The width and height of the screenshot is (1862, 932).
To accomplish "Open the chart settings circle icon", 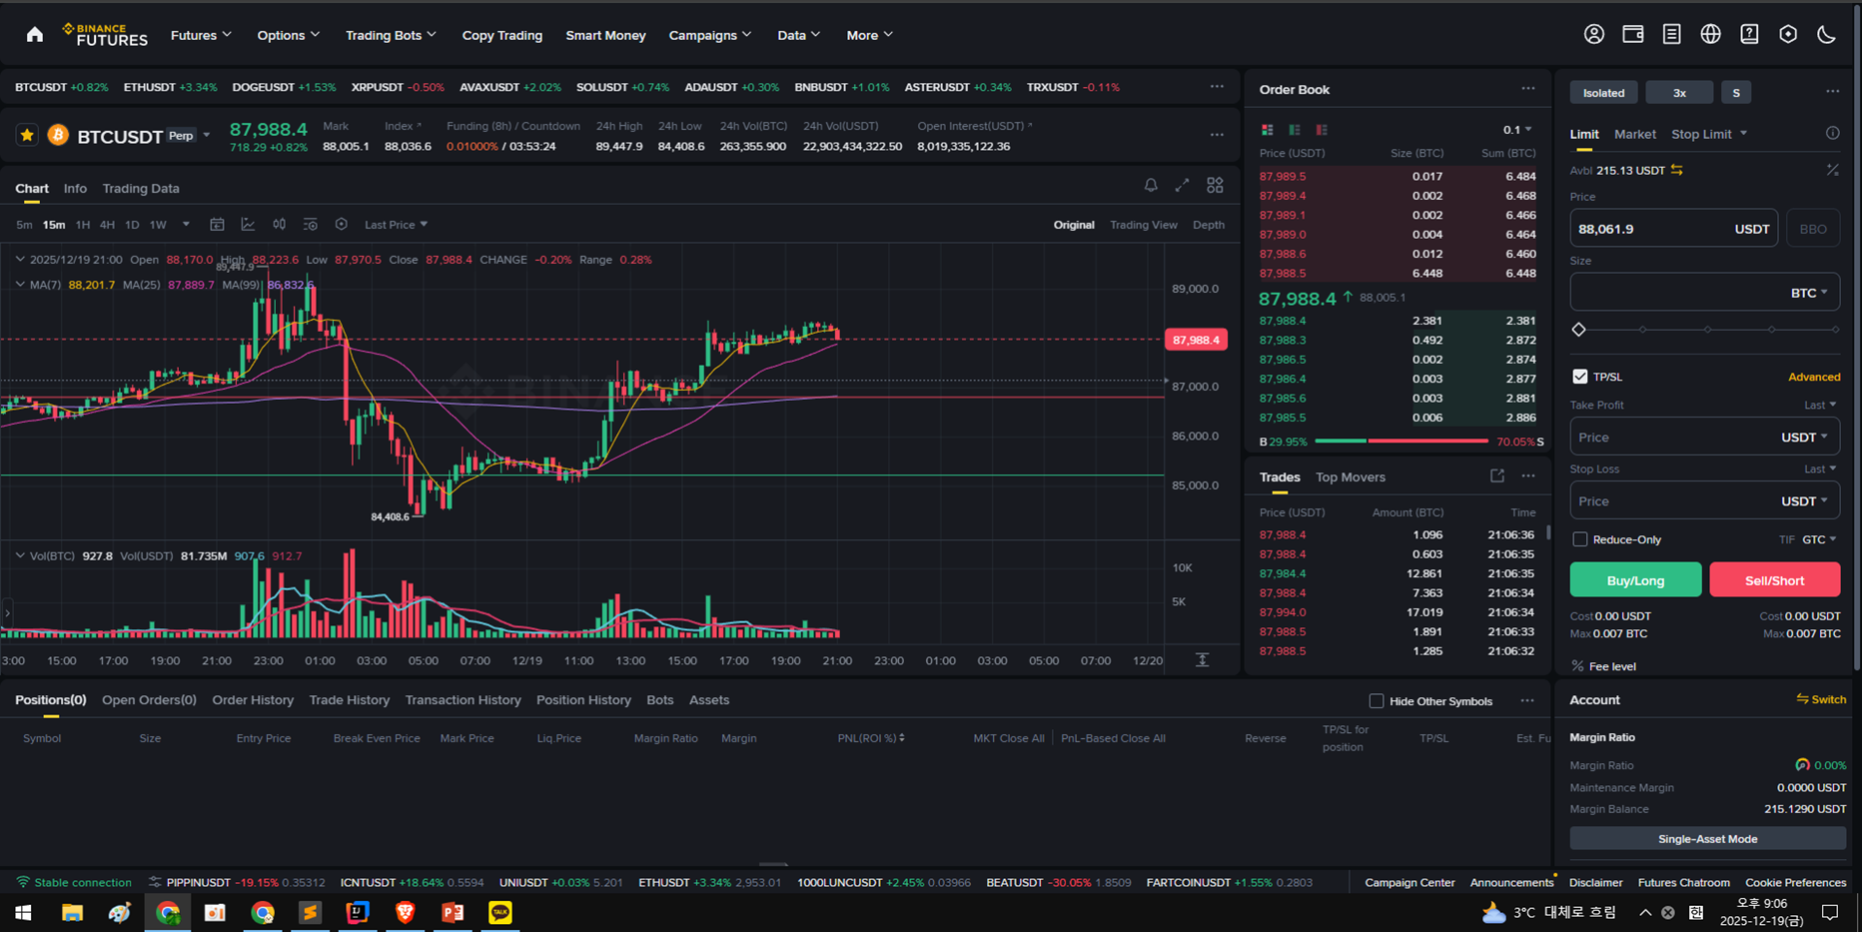I will (342, 225).
